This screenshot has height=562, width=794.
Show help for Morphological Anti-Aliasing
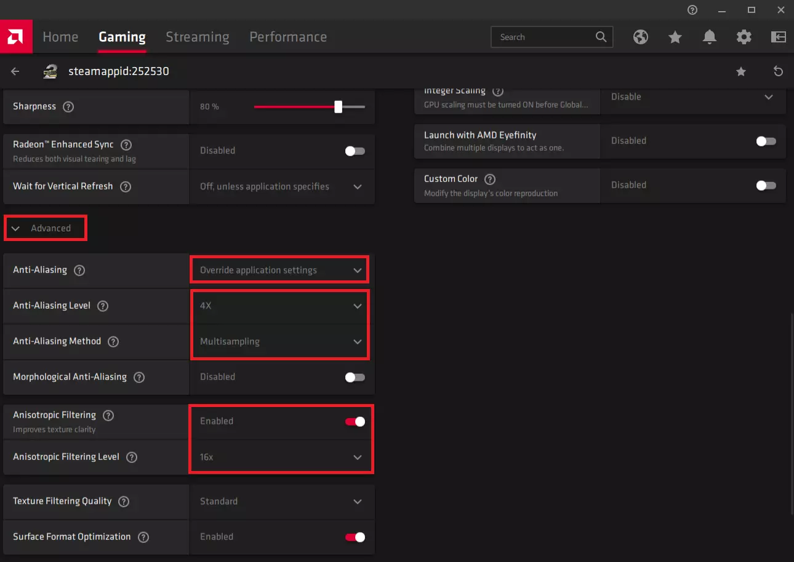click(x=139, y=377)
